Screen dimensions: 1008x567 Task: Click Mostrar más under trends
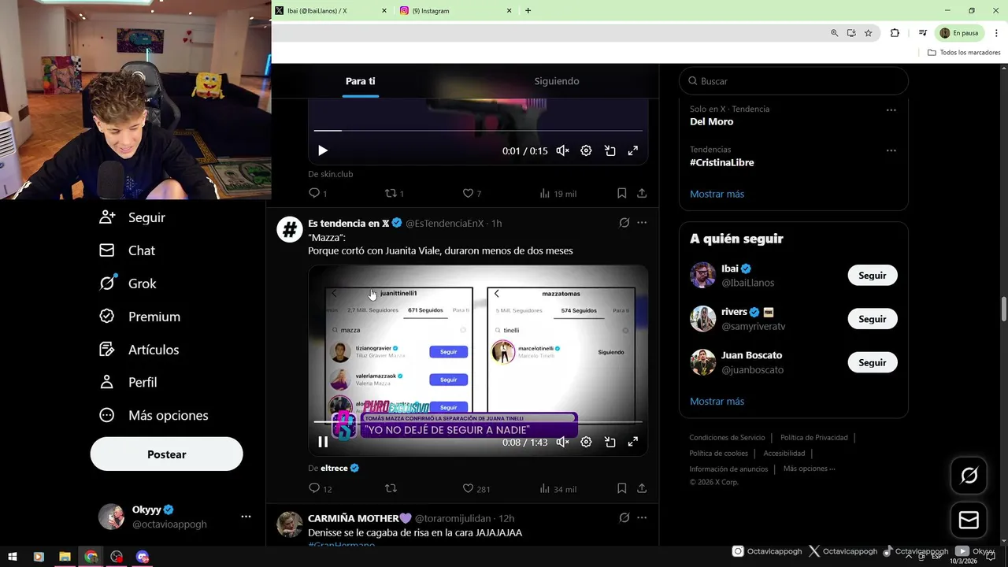pyautogui.click(x=717, y=194)
